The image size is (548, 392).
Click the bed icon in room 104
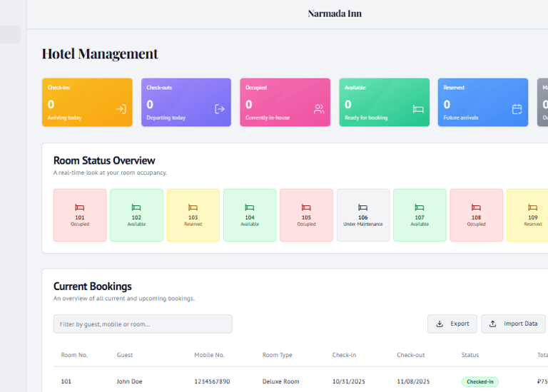click(250, 207)
